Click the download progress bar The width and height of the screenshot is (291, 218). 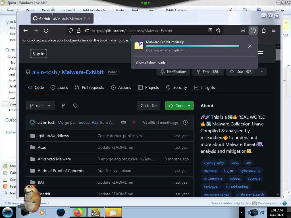(192, 46)
